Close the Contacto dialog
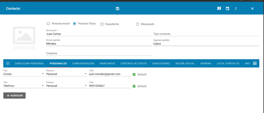 click(x=252, y=9)
